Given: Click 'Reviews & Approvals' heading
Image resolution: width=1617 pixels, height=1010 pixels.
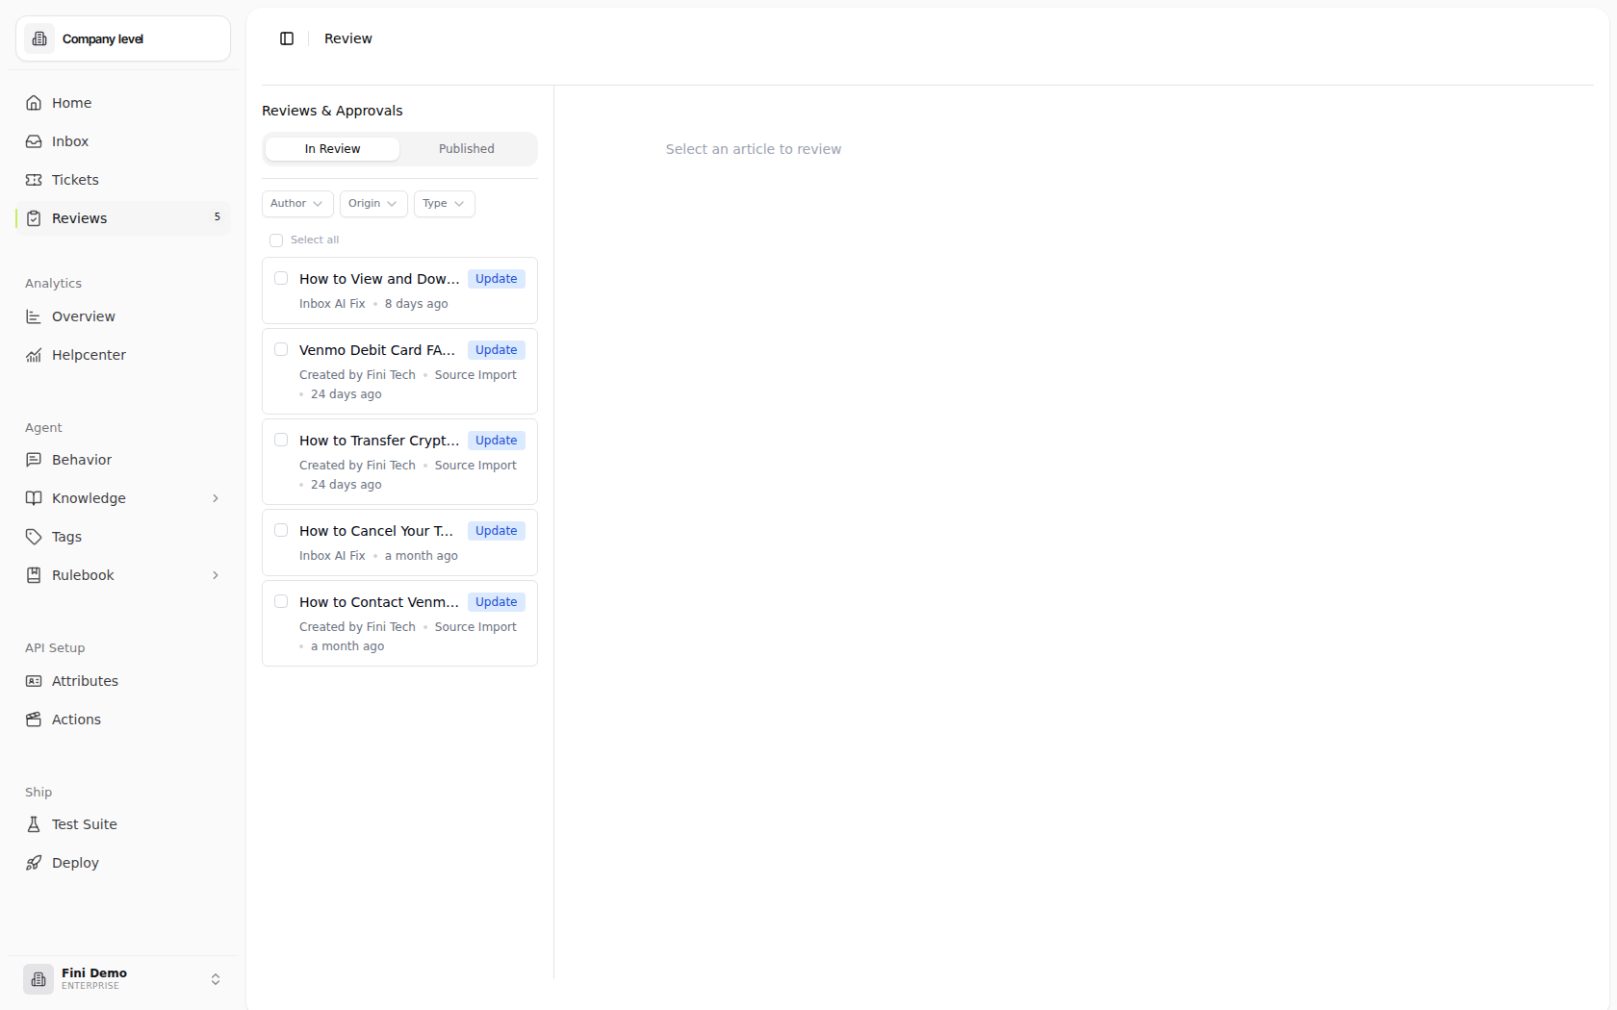Looking at the screenshot, I should 332,111.
